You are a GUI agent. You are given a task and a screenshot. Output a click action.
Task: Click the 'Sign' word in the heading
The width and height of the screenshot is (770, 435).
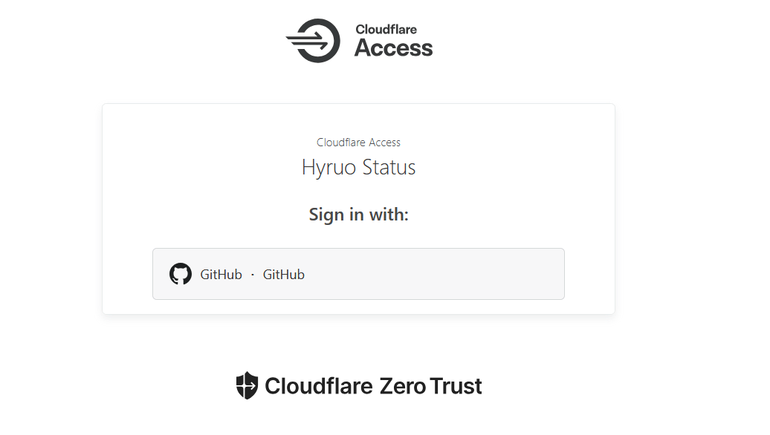click(326, 215)
